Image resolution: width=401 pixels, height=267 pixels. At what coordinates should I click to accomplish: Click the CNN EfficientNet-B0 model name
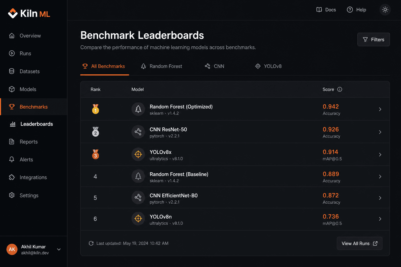[x=174, y=196]
